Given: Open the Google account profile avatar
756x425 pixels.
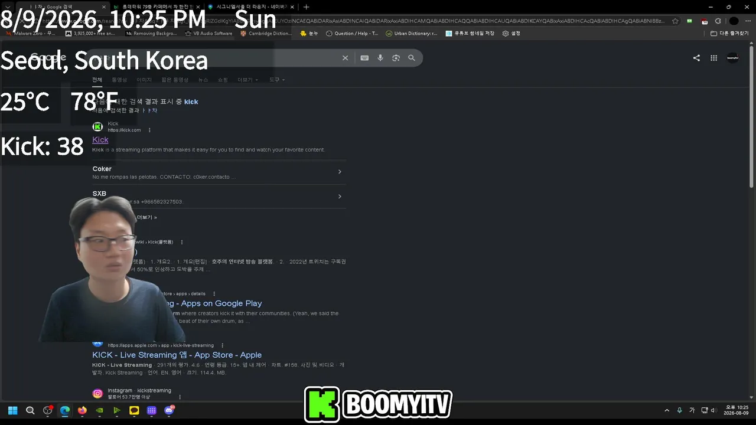Looking at the screenshot, I should pyautogui.click(x=732, y=58).
